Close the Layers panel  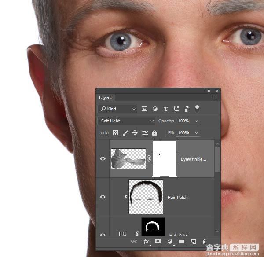tap(217, 91)
